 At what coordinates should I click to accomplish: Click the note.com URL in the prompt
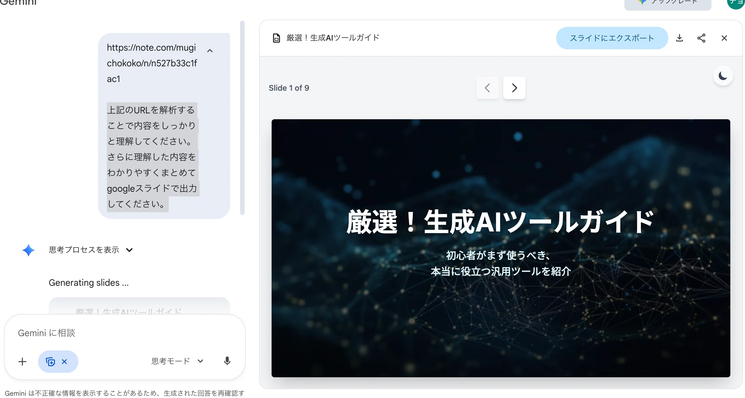[152, 63]
